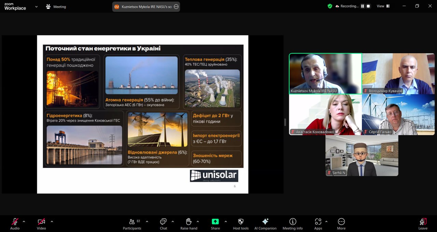
Task: Switch to the Meeting tab
Action: pos(56,7)
